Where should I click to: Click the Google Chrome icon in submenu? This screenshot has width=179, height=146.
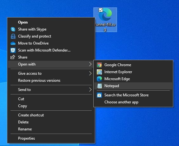tap(99, 65)
